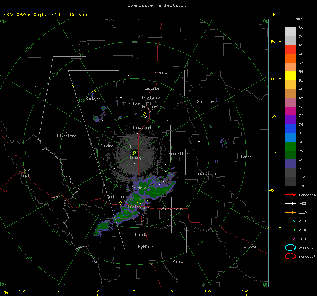
Task: Click the Ponoka town label
Action: [161, 73]
